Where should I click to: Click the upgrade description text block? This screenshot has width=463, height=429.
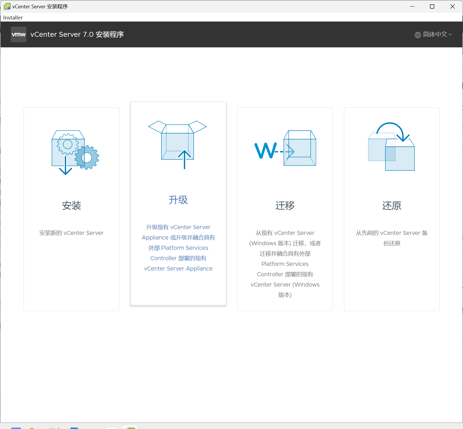178,248
